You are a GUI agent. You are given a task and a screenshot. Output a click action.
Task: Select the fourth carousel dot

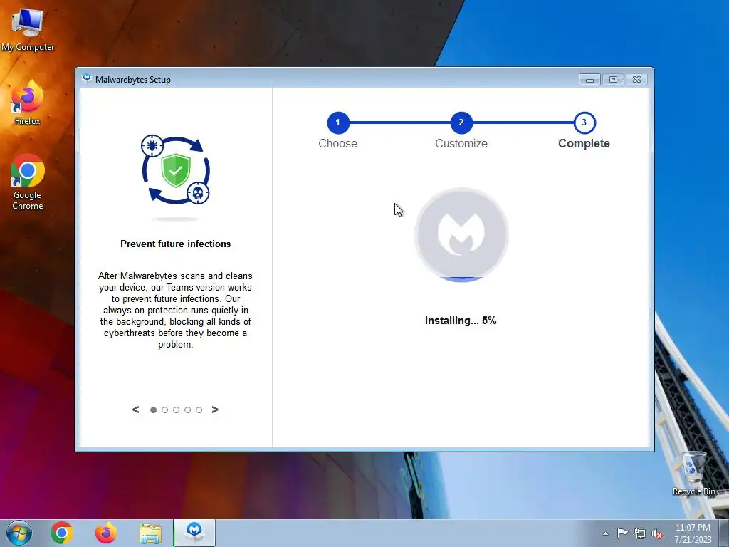187,410
